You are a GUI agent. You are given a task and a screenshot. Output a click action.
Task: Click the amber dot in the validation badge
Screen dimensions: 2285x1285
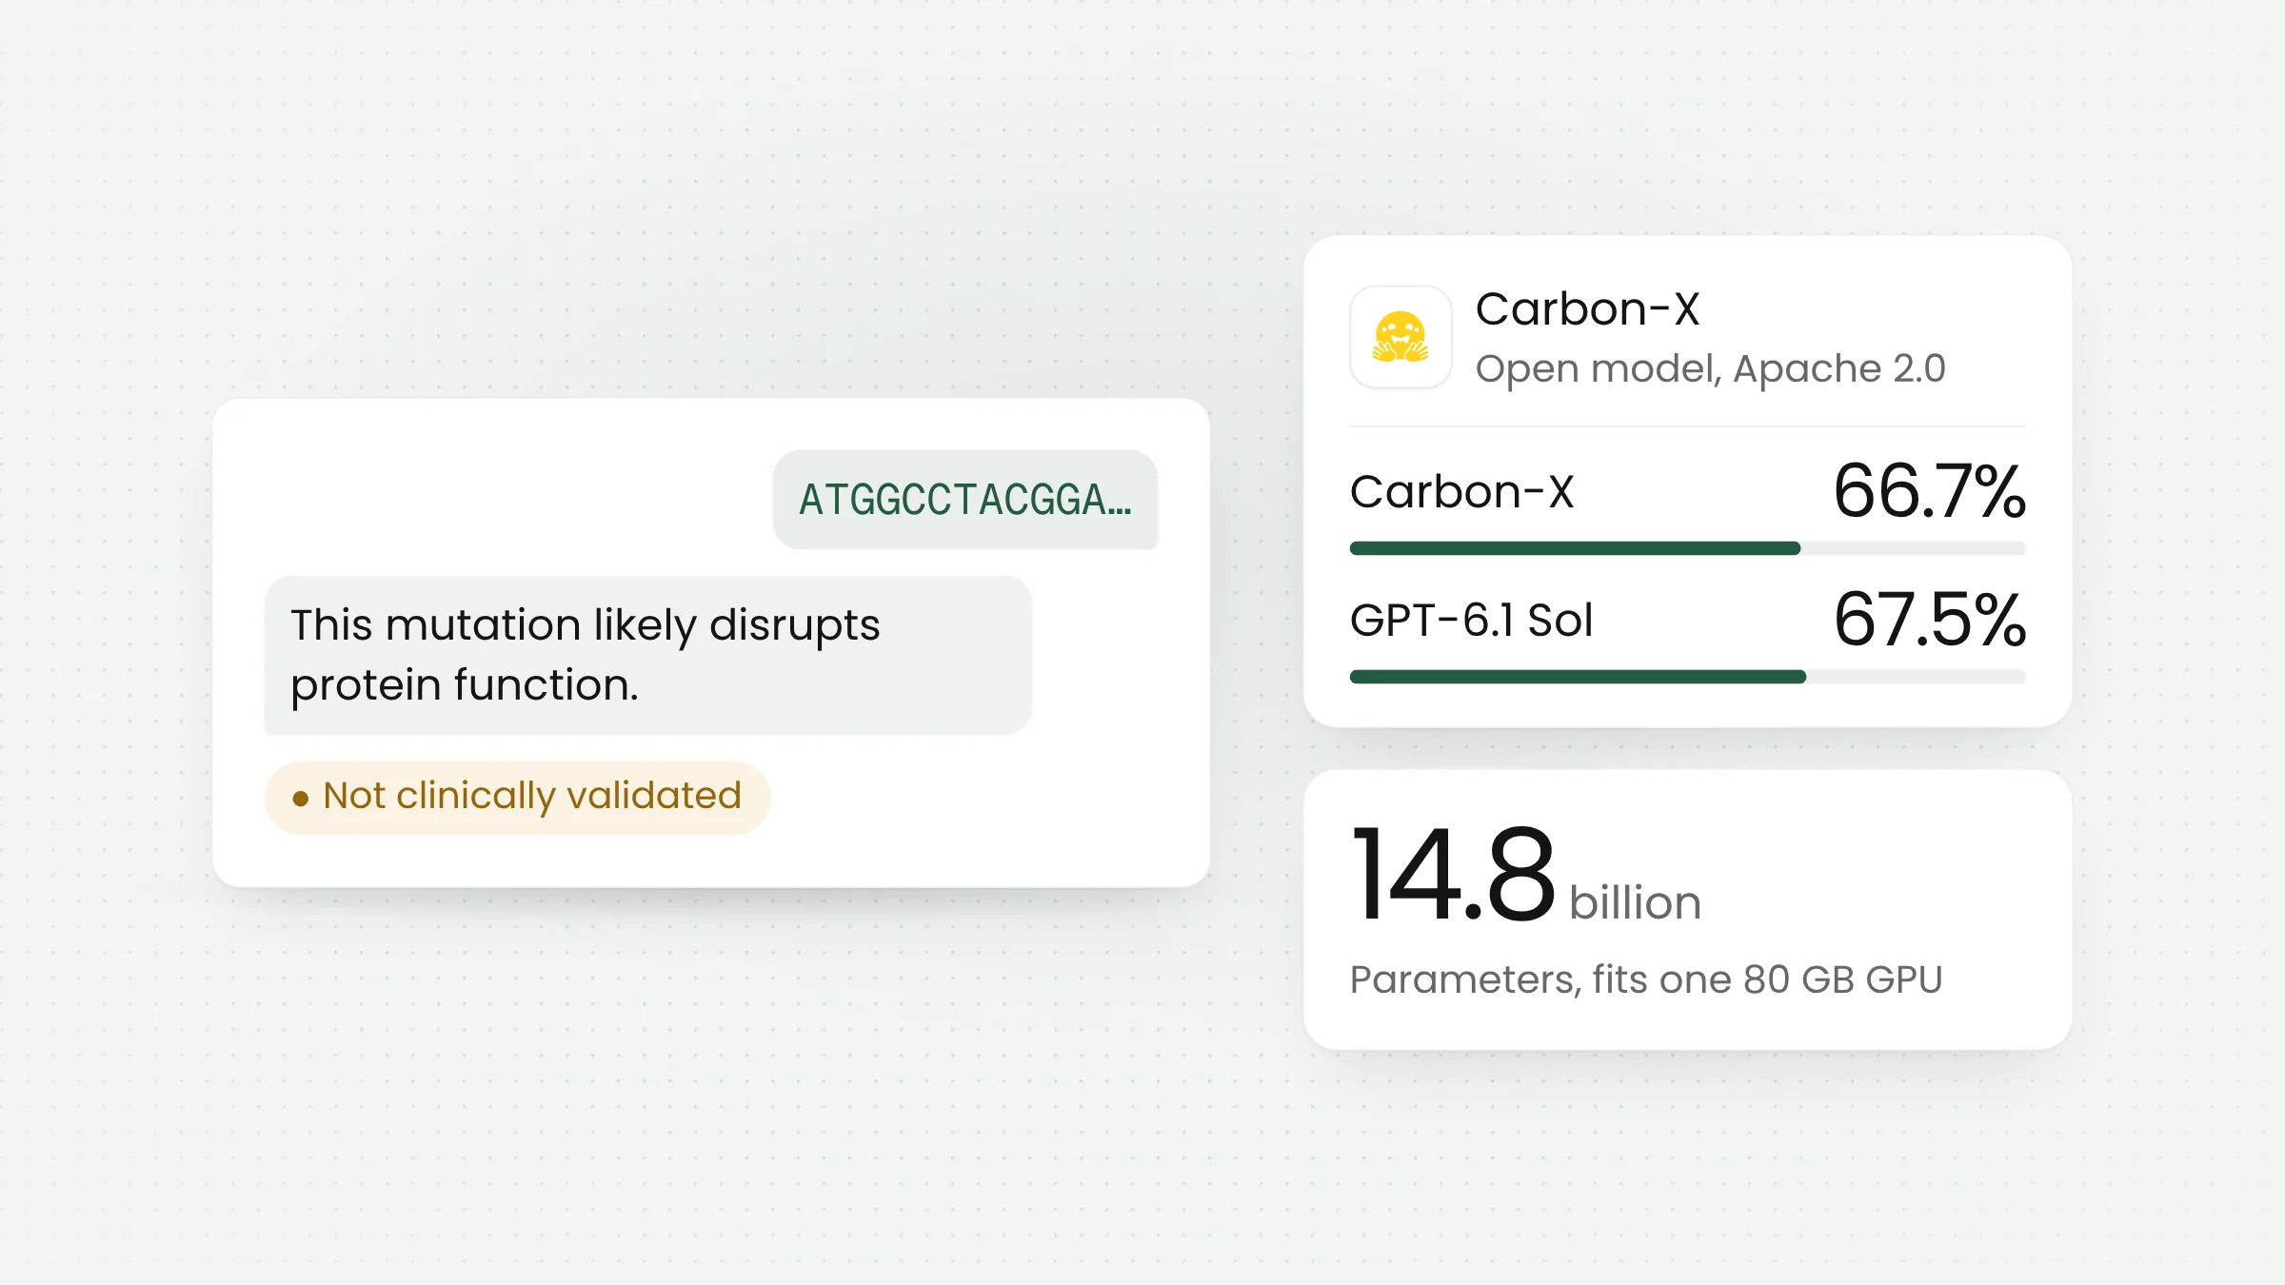(x=301, y=799)
